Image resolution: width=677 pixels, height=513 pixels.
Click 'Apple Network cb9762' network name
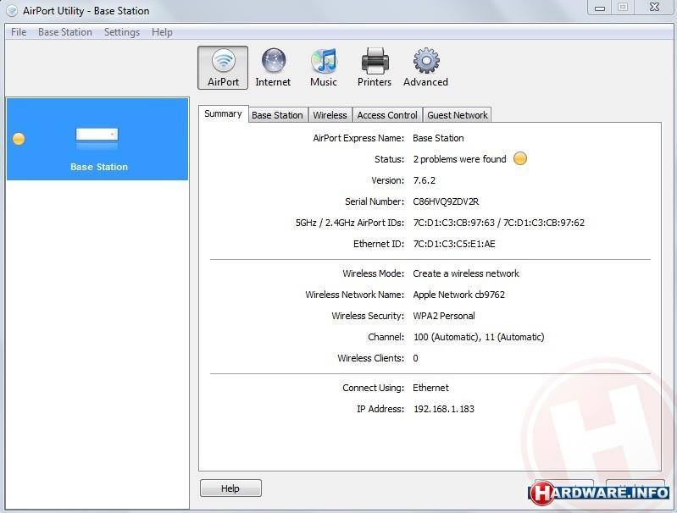(459, 295)
